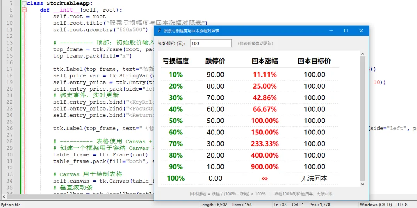This screenshot has width=417, height=208.
Task: Click the 11.11% recovery value
Action: (x=265, y=75)
